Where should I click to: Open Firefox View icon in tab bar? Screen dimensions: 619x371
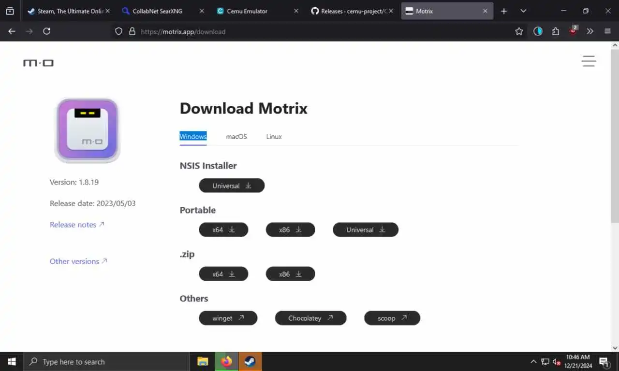click(x=10, y=11)
